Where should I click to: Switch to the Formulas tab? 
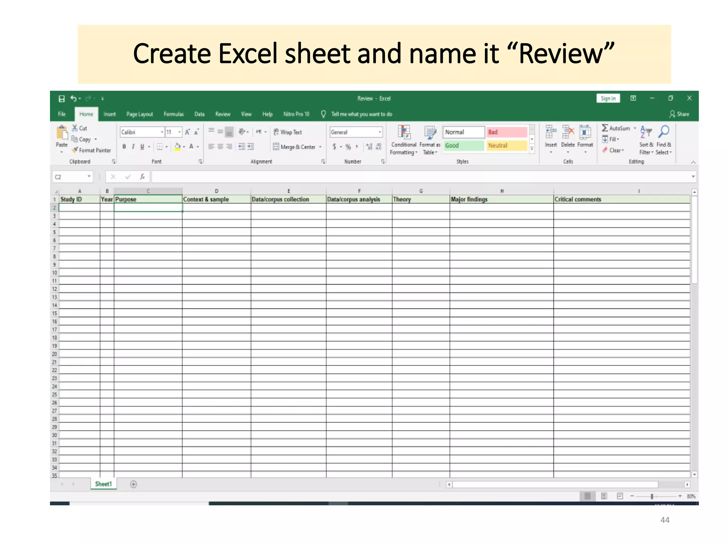coord(174,114)
